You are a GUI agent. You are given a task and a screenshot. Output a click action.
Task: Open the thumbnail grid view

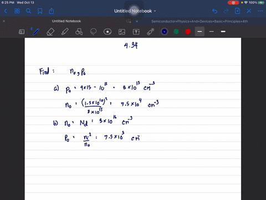click(x=17, y=11)
